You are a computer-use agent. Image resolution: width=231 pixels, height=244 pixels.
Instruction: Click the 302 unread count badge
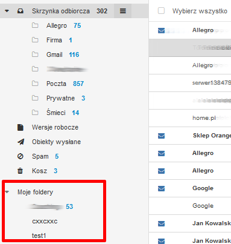pyautogui.click(x=102, y=11)
